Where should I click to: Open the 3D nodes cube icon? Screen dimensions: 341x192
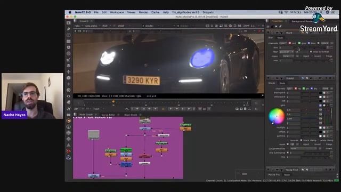point(69,78)
